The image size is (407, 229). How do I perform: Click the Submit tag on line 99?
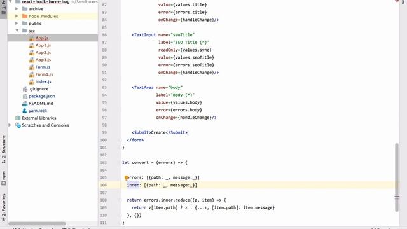click(141, 132)
